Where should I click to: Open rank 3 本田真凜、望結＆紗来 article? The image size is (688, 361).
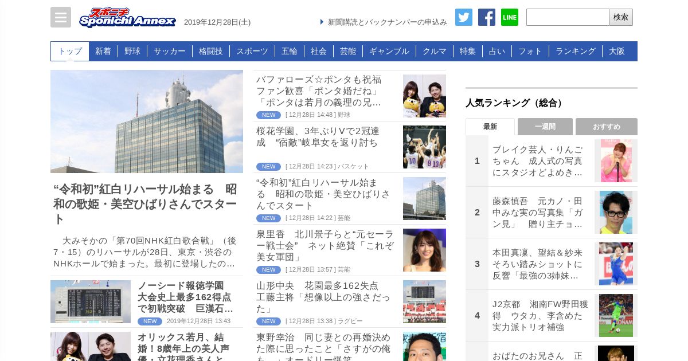tap(538, 264)
